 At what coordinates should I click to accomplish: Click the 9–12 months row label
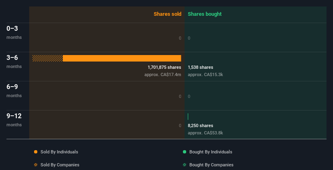(x=14, y=120)
